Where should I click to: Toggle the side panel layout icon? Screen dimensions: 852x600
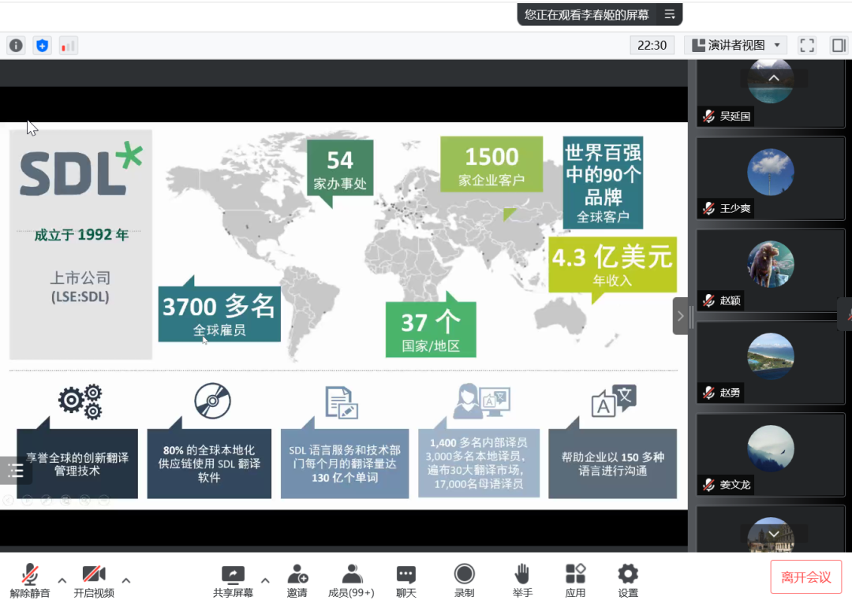[838, 46]
